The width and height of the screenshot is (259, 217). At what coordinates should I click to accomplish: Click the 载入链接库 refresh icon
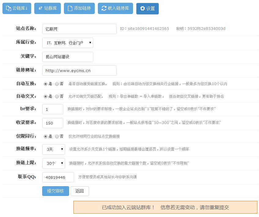[x=104, y=9]
